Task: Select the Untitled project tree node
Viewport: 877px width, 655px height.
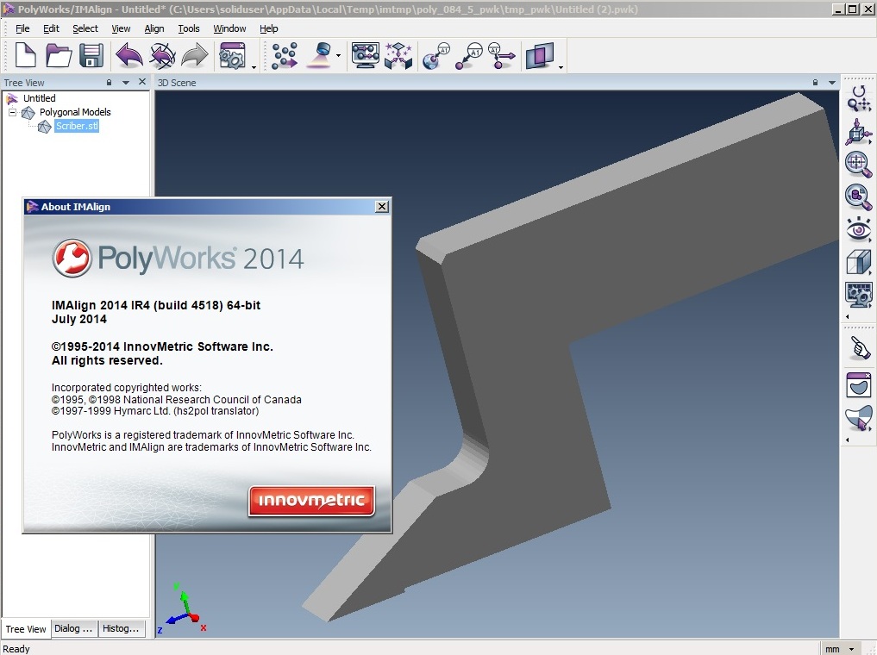Action: pyautogui.click(x=39, y=98)
